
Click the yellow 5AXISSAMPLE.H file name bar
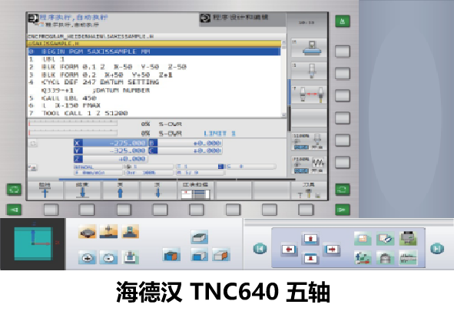pos(154,44)
